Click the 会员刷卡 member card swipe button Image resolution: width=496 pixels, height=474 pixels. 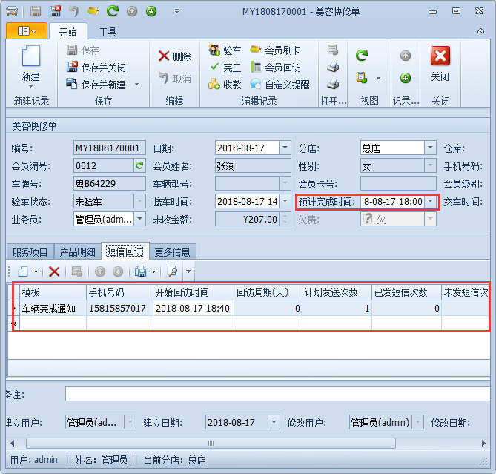tap(275, 50)
